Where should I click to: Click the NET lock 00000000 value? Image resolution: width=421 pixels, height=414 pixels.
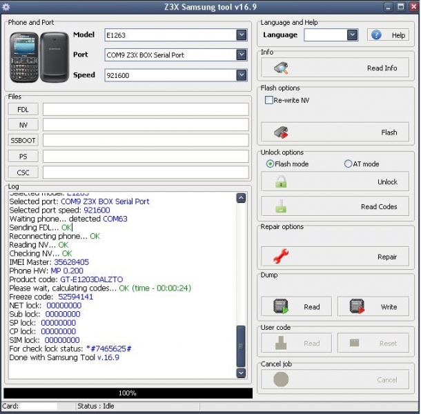click(x=64, y=306)
